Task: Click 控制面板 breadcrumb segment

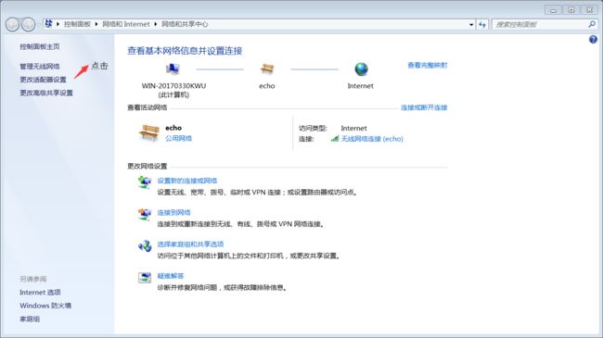Action: coord(77,24)
